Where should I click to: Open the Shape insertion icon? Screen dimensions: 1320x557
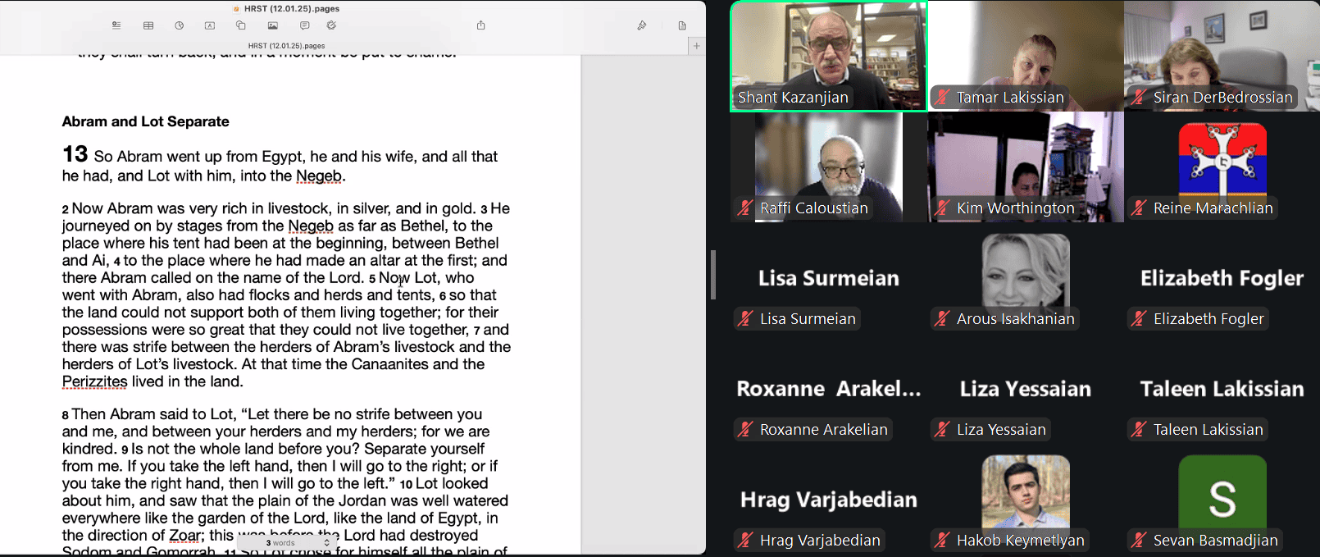tap(241, 25)
